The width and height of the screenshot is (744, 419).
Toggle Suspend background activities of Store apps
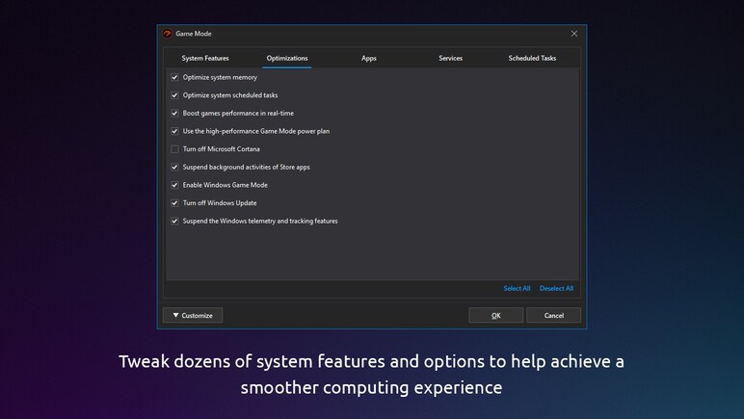coord(174,167)
